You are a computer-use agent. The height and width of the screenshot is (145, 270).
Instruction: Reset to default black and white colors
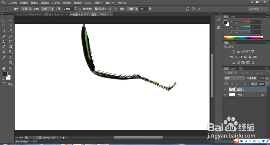[x=3, y=79]
